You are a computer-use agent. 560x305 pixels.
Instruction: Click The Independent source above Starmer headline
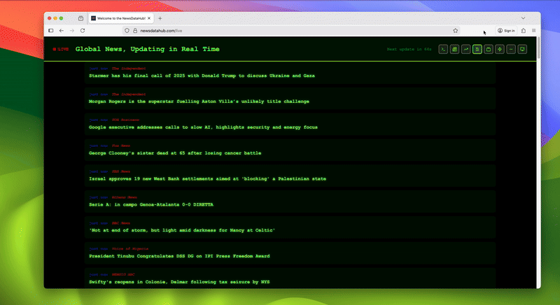tap(129, 69)
